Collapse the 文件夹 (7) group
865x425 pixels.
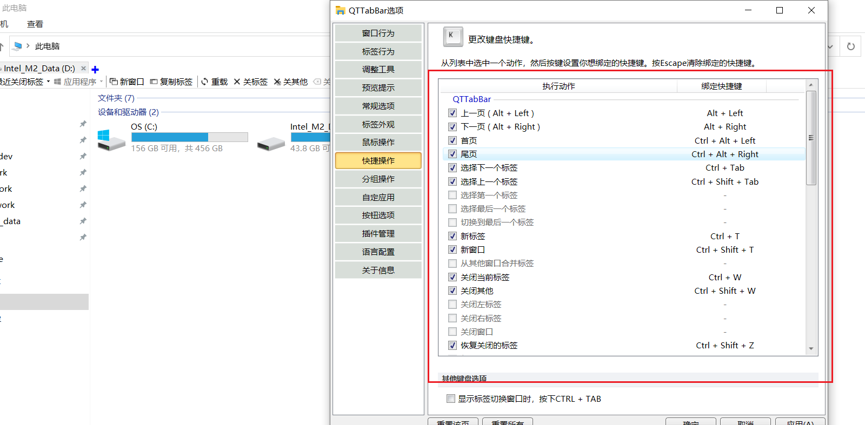pos(116,98)
